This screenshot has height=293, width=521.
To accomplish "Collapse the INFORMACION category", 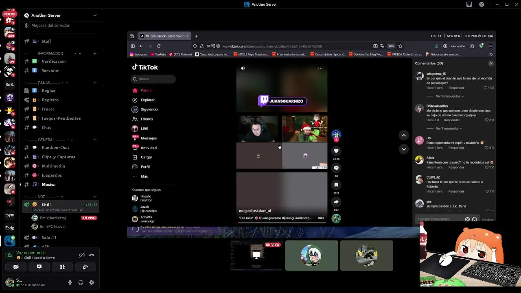I will 53,53.
